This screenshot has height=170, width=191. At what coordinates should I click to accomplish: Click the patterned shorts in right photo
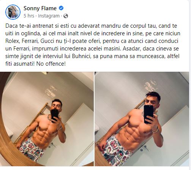coord(115,150)
